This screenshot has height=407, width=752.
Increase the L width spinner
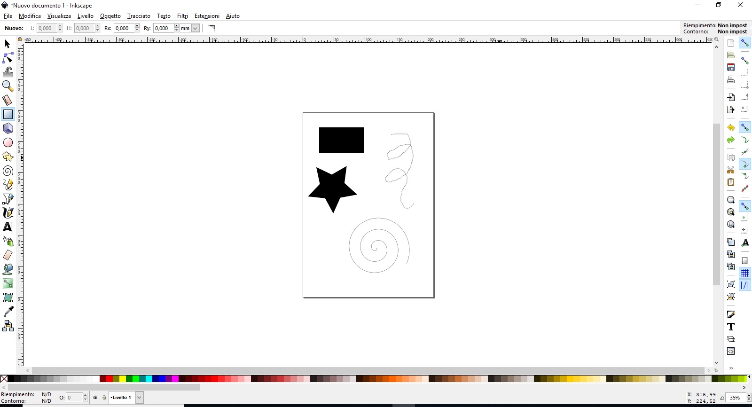(x=60, y=26)
